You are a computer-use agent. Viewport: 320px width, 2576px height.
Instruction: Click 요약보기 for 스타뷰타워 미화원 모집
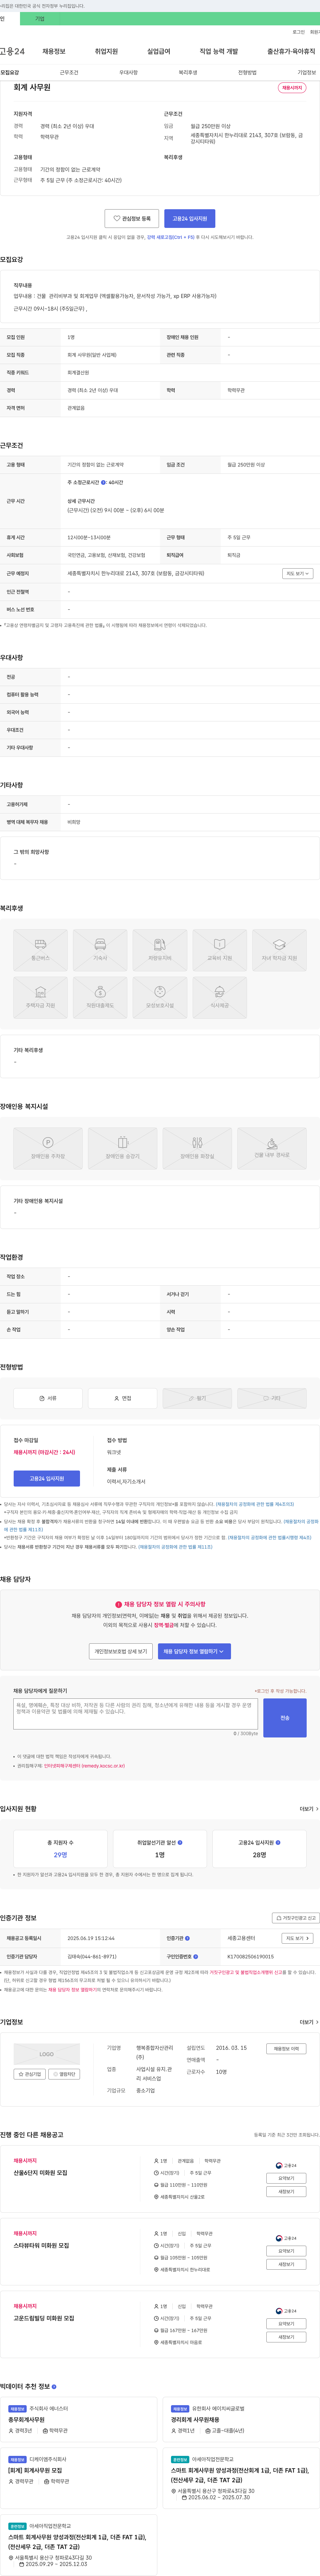pos(286,2251)
